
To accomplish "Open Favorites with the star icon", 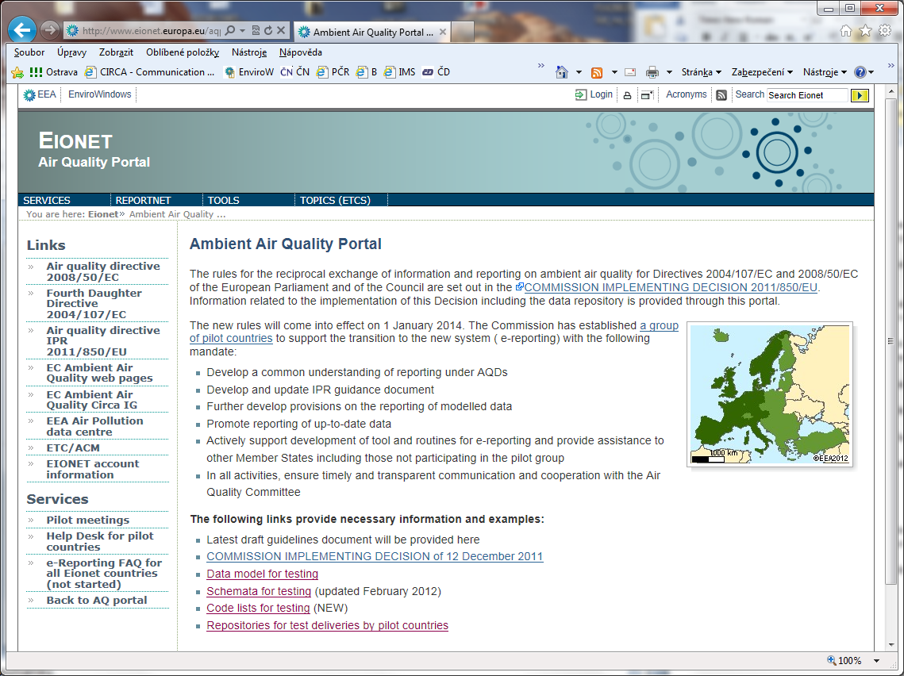I will [865, 30].
